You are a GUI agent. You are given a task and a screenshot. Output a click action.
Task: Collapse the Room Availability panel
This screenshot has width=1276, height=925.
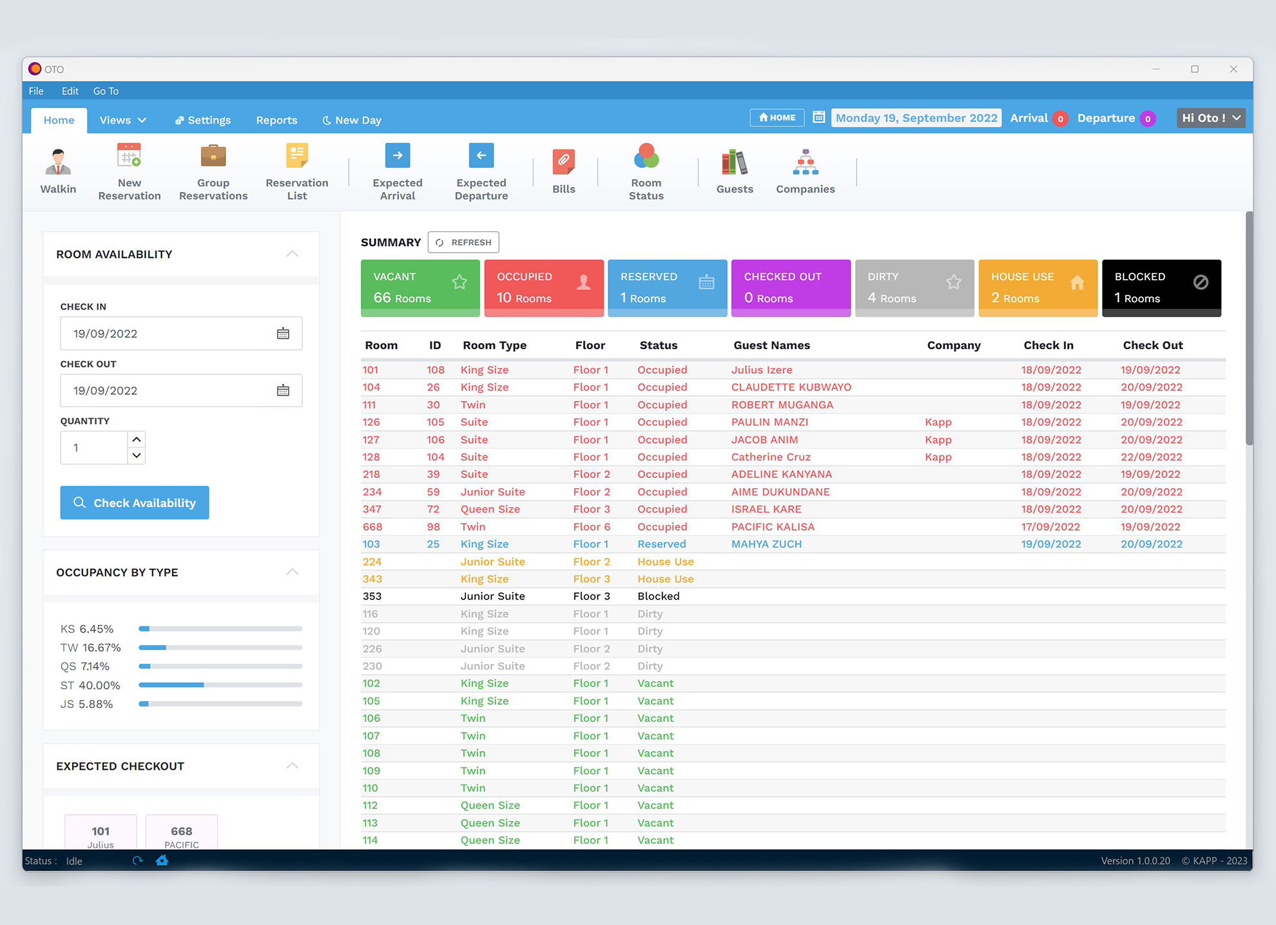(x=292, y=254)
